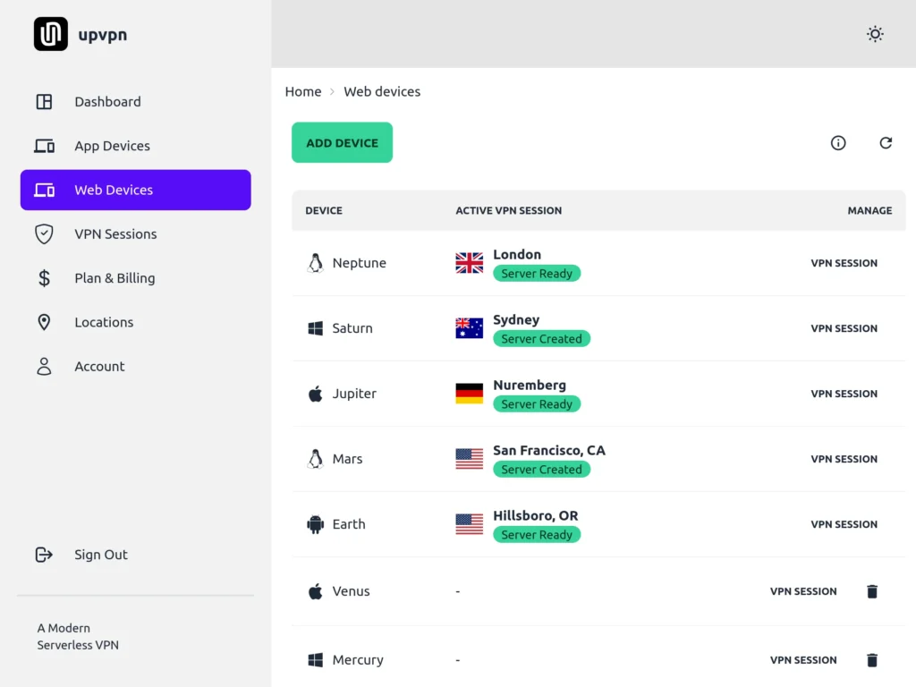Click Neptune's Server Ready status badge
Screen dimensions: 916x687
click(x=537, y=273)
